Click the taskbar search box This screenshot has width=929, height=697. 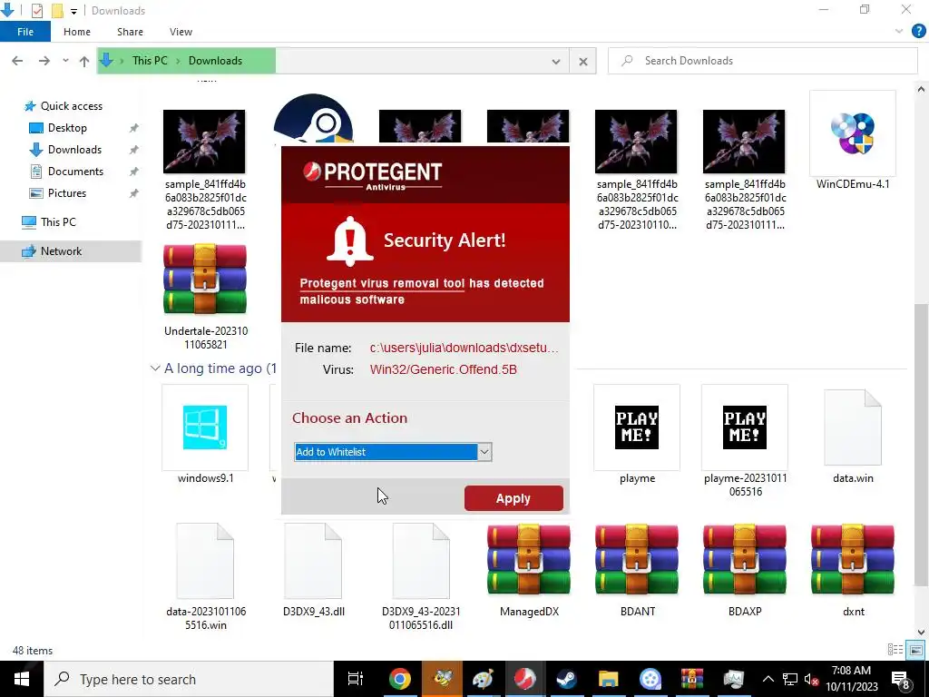coord(189,679)
